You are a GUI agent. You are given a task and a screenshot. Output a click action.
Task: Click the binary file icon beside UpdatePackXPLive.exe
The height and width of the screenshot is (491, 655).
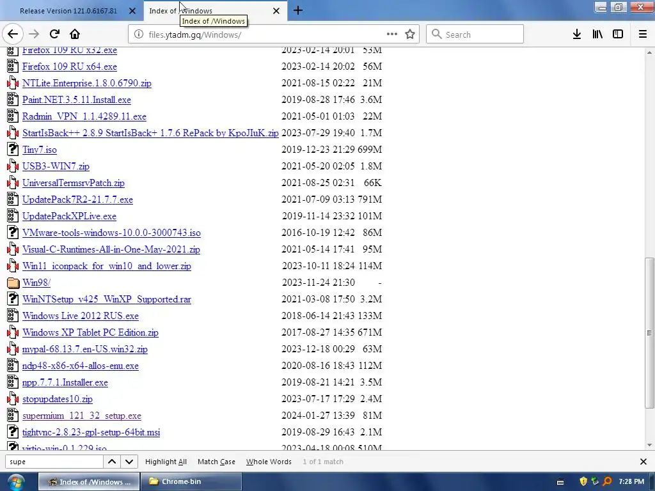tap(13, 216)
